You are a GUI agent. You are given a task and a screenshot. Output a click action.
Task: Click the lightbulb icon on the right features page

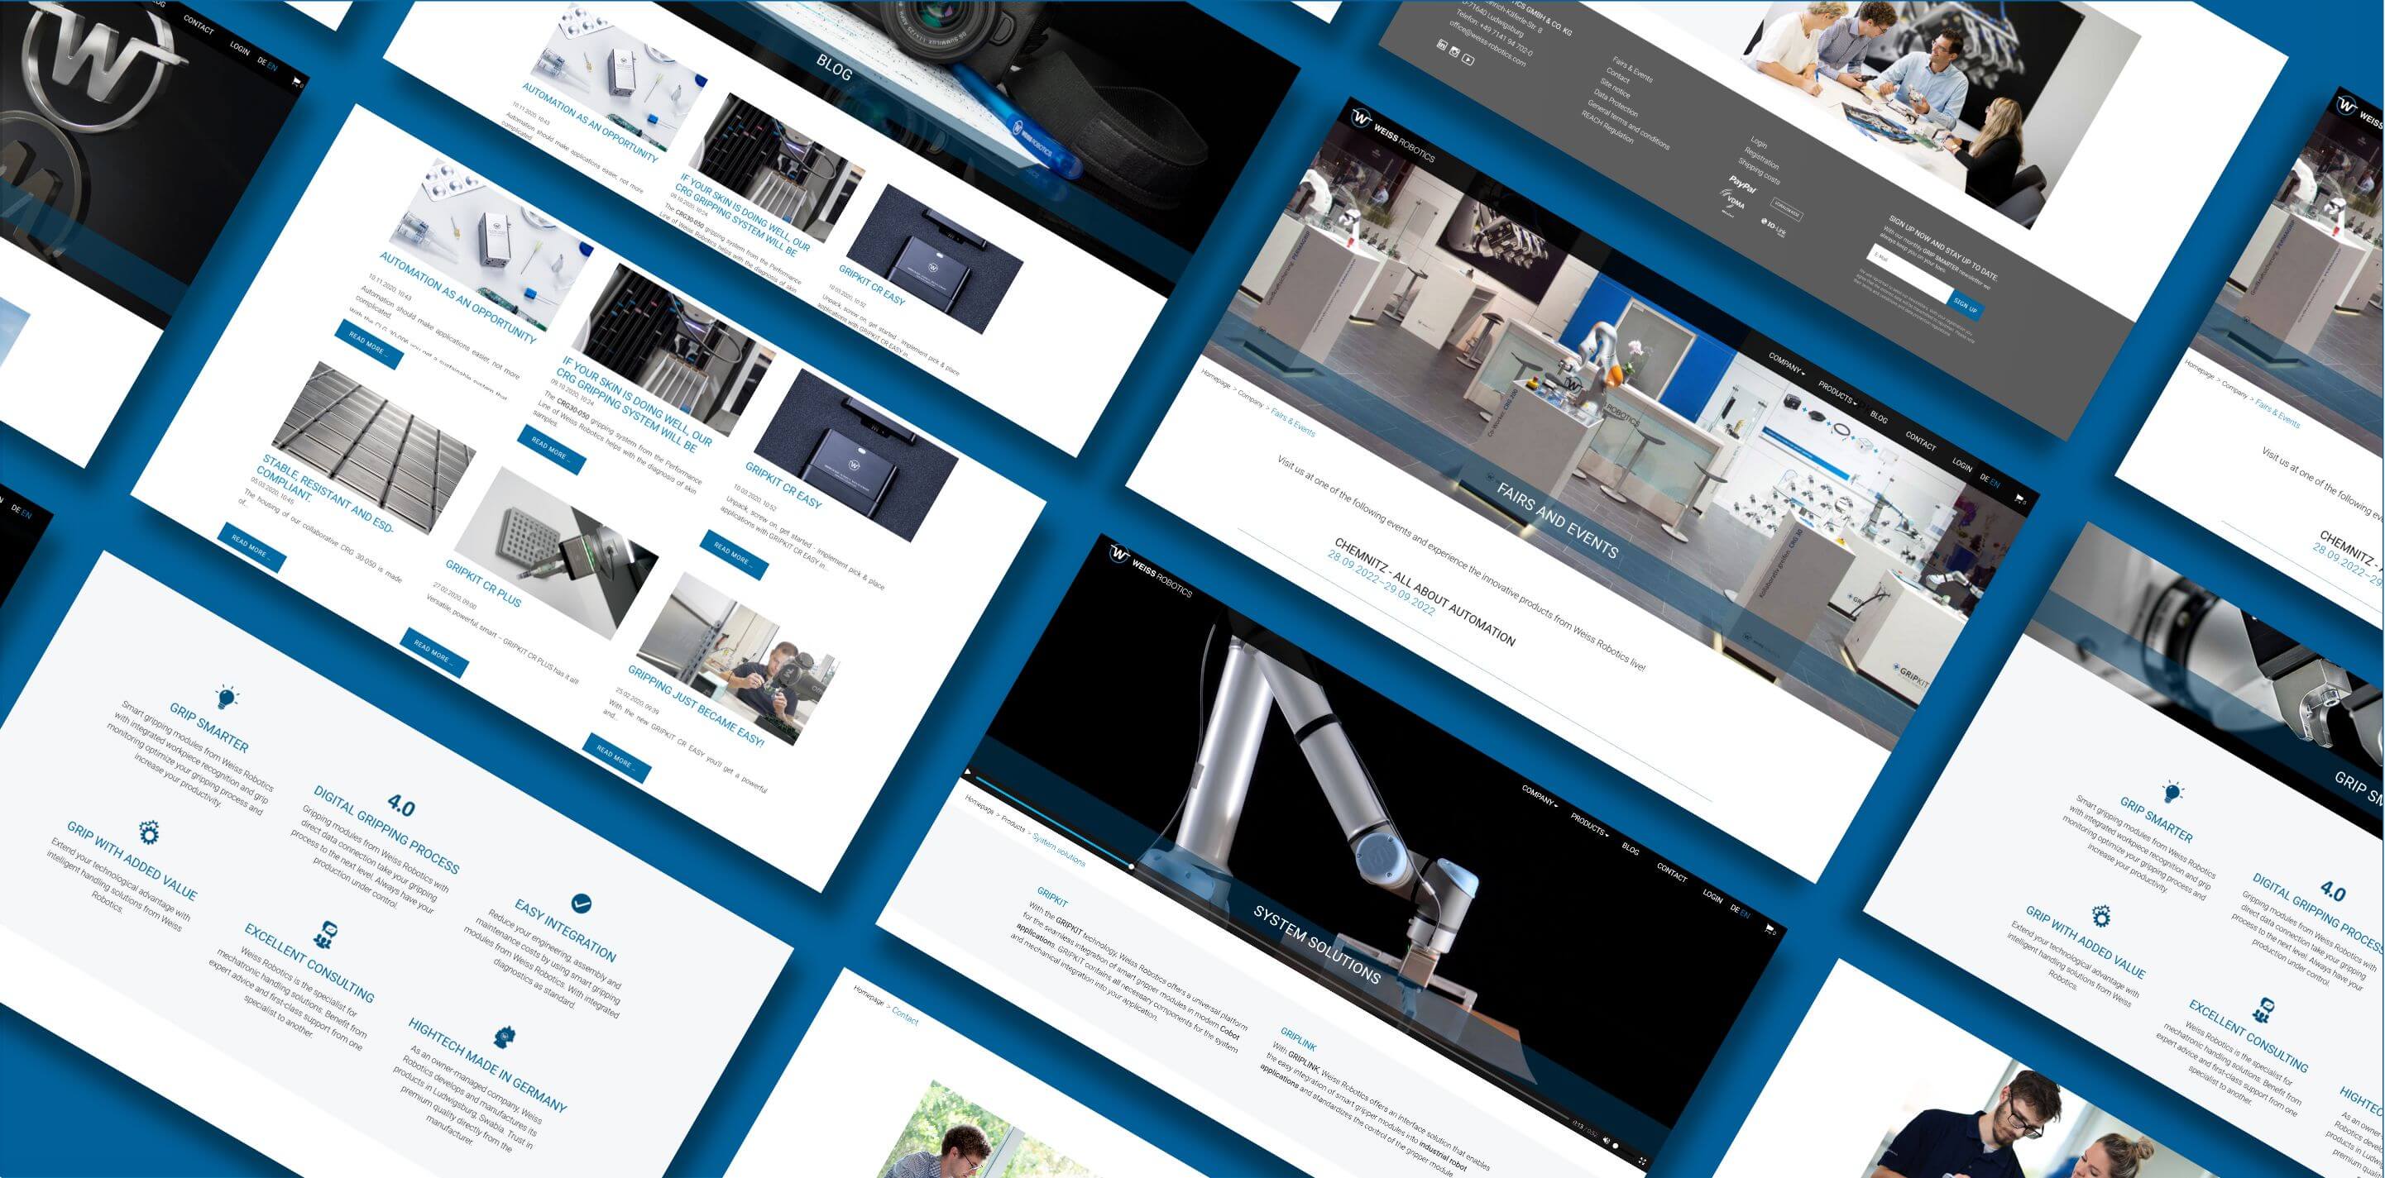coord(2172,791)
